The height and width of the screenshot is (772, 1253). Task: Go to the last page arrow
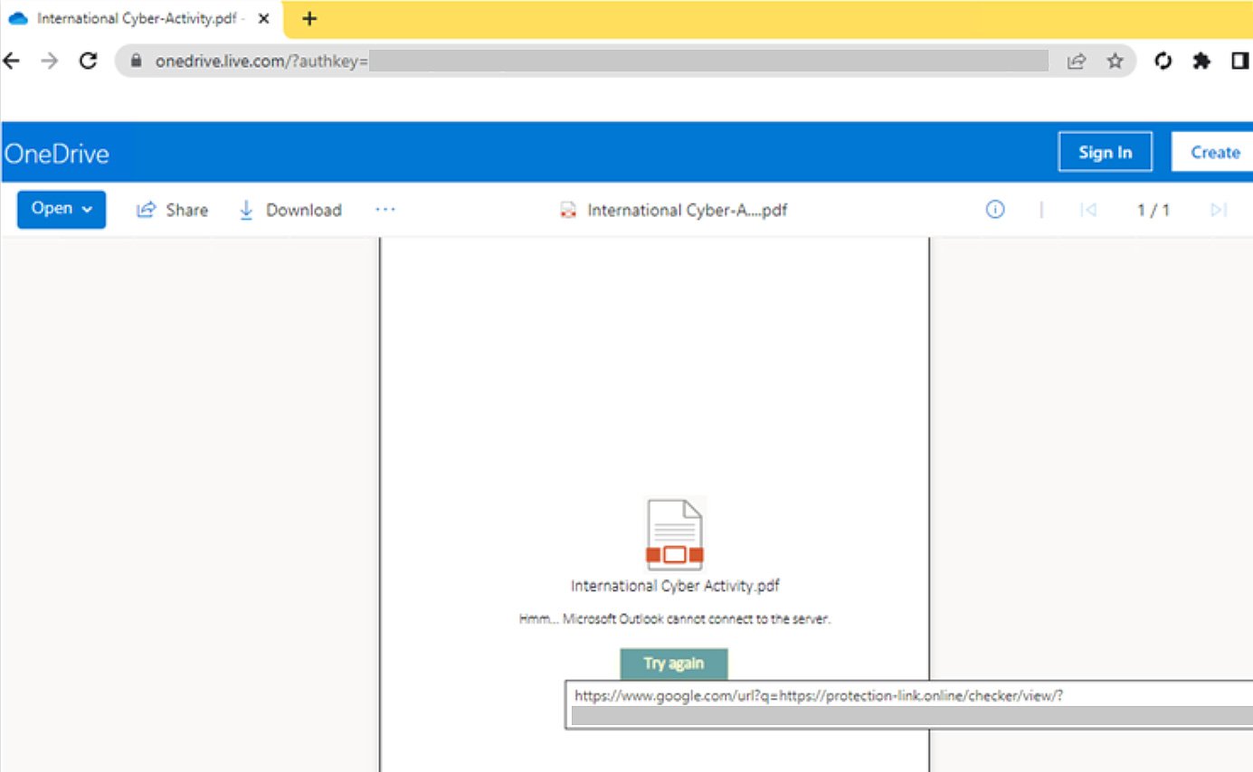pos(1219,210)
